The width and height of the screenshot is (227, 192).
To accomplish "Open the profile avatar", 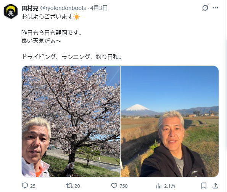I will 11,11.
